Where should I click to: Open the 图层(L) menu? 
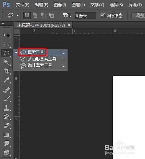[x=78, y=5]
